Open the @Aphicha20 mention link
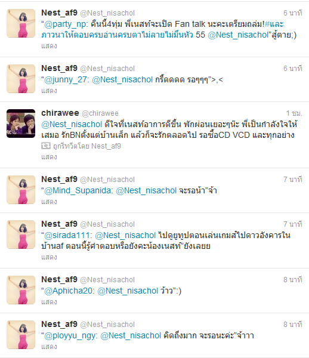 click(68, 291)
